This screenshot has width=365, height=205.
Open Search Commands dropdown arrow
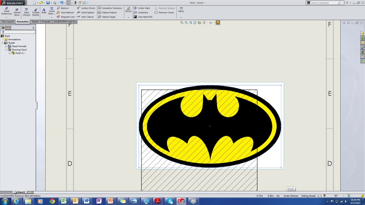click(343, 3)
